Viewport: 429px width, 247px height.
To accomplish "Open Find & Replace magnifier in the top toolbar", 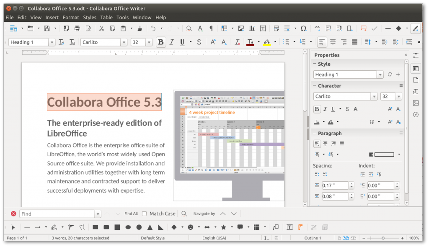I will [189, 28].
